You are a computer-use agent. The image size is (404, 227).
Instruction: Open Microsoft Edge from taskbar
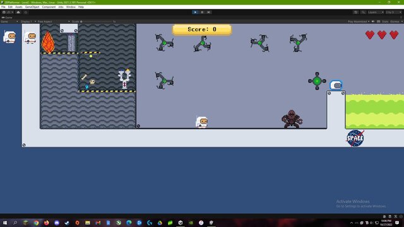coord(129,223)
